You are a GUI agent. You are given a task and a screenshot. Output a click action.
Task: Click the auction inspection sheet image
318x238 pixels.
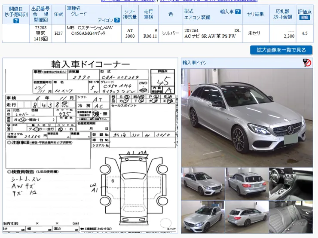pos(90,145)
